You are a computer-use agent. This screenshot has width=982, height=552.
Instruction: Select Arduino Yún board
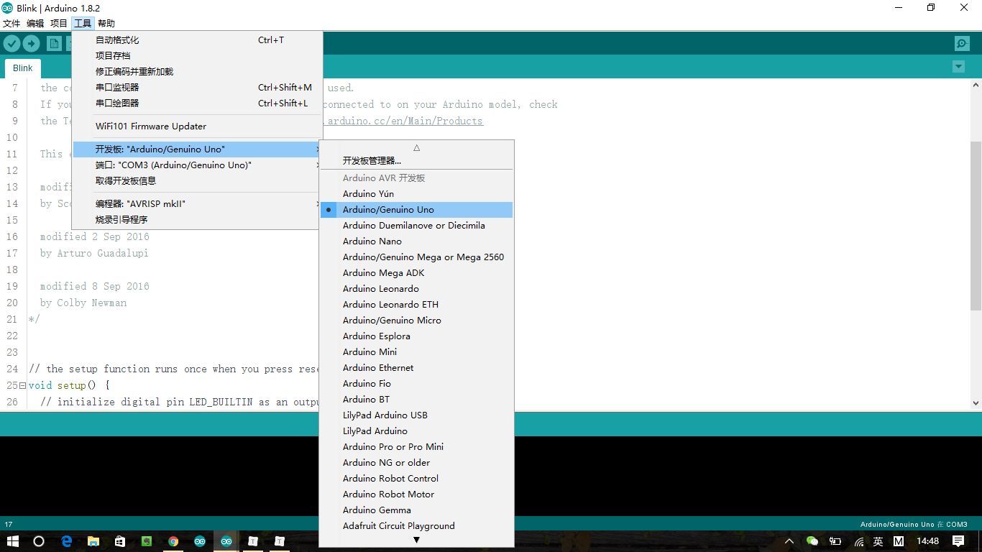(416, 194)
